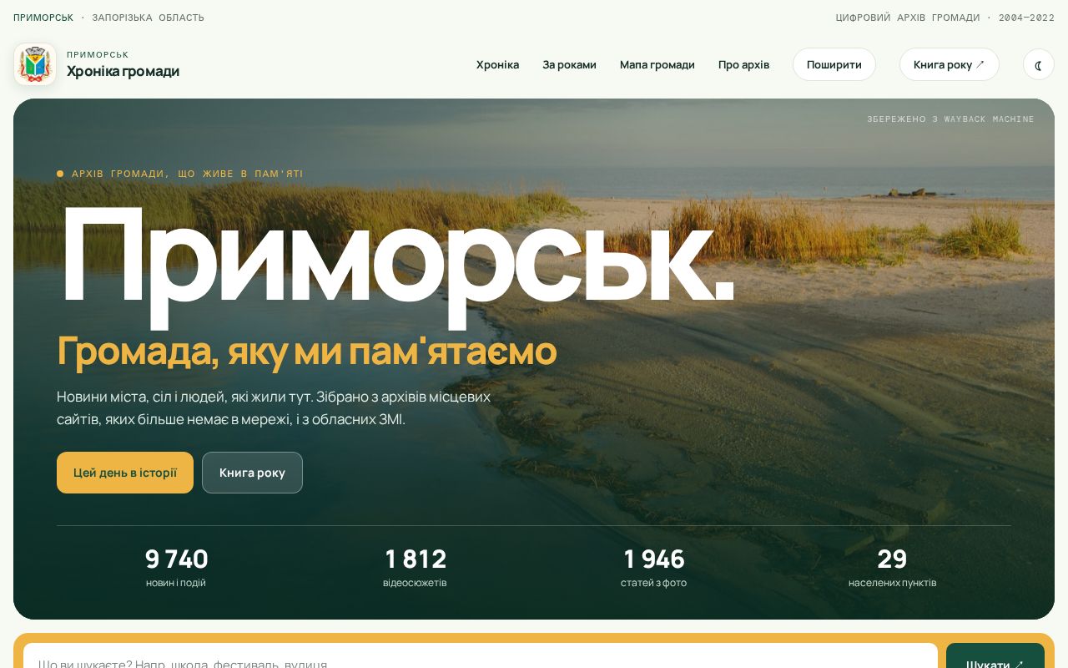Image resolution: width=1068 pixels, height=668 pixels.
Task: Open the 'Про архів' nav link
Action: tap(744, 64)
